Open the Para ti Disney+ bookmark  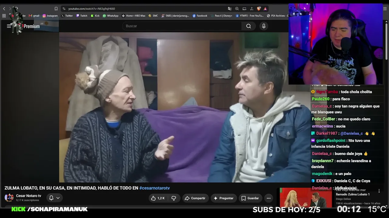tap(221, 16)
